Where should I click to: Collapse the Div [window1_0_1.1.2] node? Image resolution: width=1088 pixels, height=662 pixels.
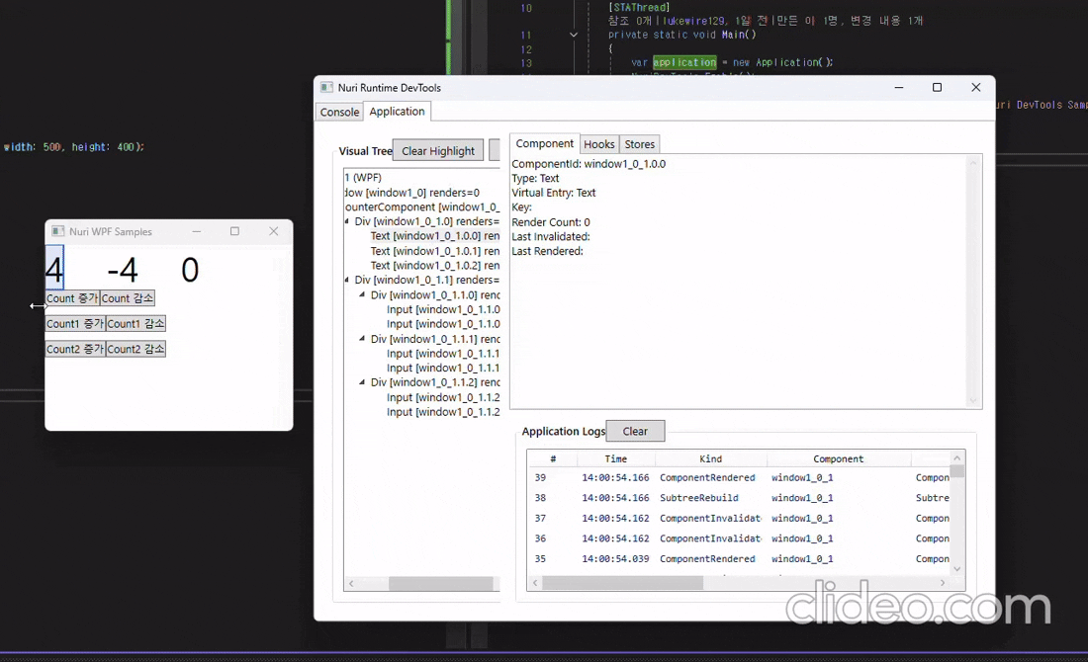[362, 382]
